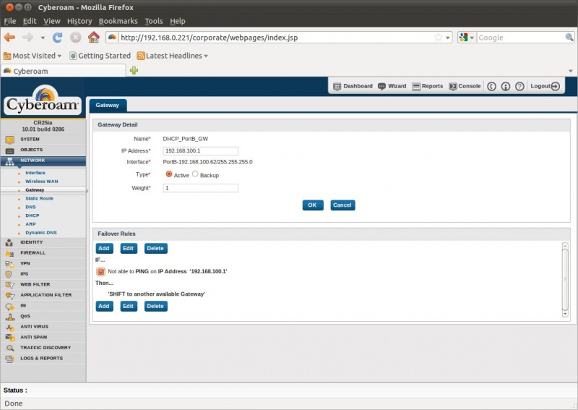578x410 pixels.
Task: Open Firewall section in sidebar
Action: [x=33, y=253]
